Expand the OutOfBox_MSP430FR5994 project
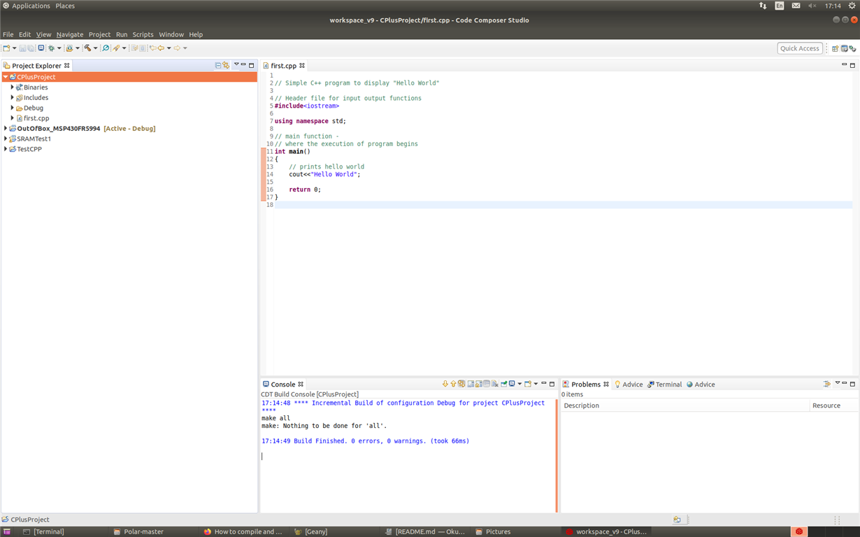The image size is (860, 537). [6, 129]
